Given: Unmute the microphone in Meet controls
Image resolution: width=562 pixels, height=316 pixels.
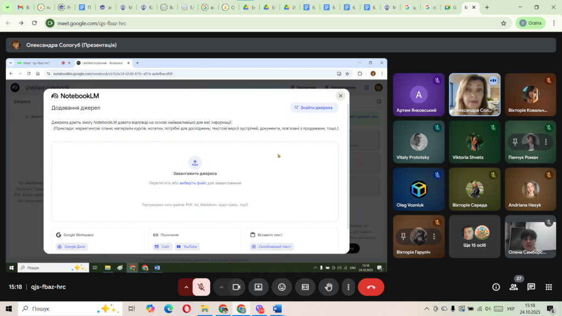Looking at the screenshot, I should click(x=201, y=287).
